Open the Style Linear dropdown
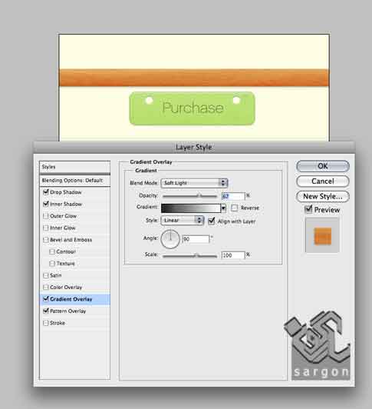 click(x=183, y=221)
